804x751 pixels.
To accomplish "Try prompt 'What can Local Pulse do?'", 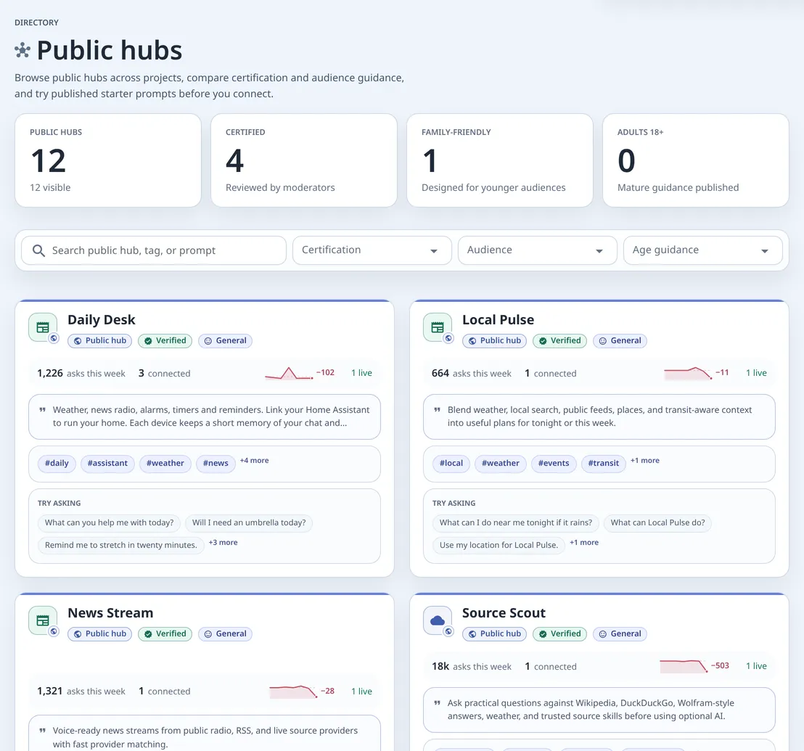I will pyautogui.click(x=658, y=523).
